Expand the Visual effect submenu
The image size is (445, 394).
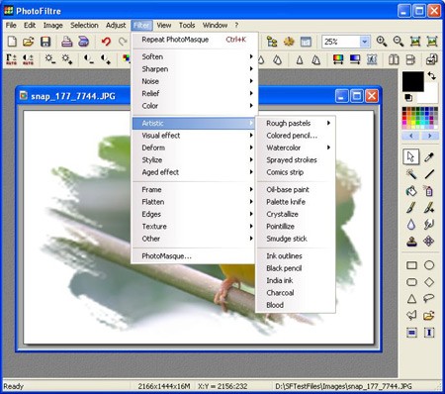[x=193, y=136]
